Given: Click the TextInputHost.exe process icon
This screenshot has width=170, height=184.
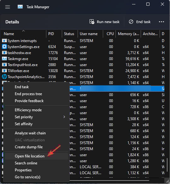Looking at the screenshot, I should tap(4, 65).
